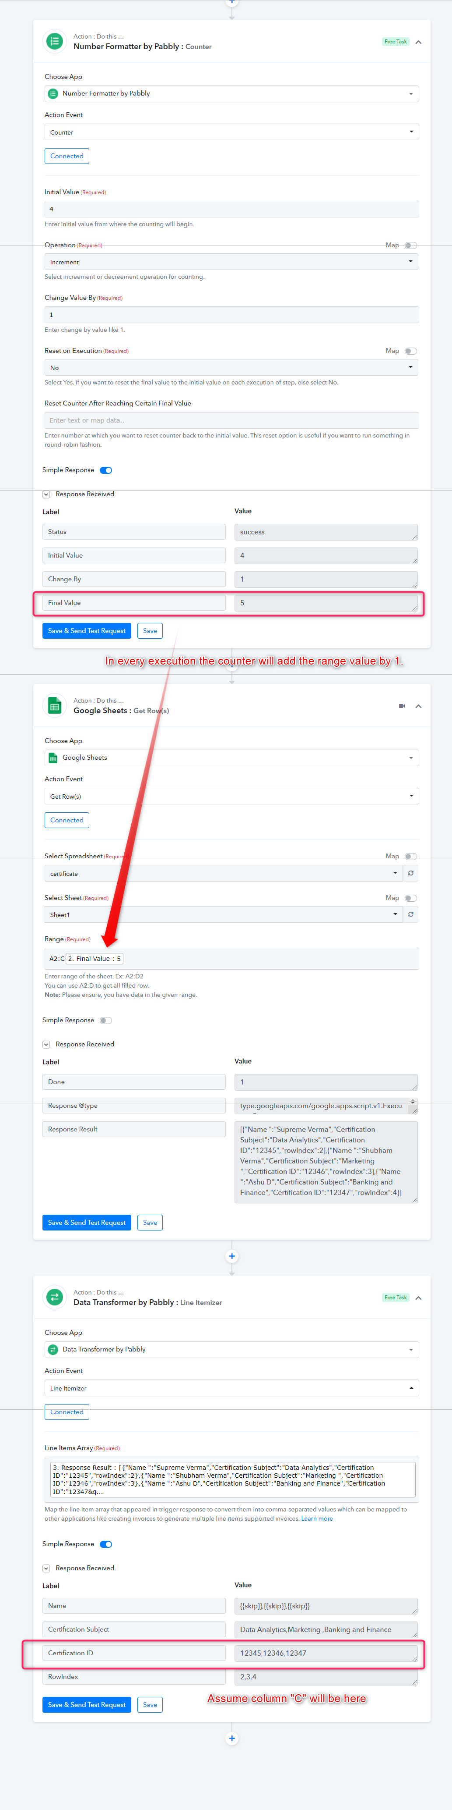Click the Response Result value text area
This screenshot has width=452, height=1810.
[326, 1162]
